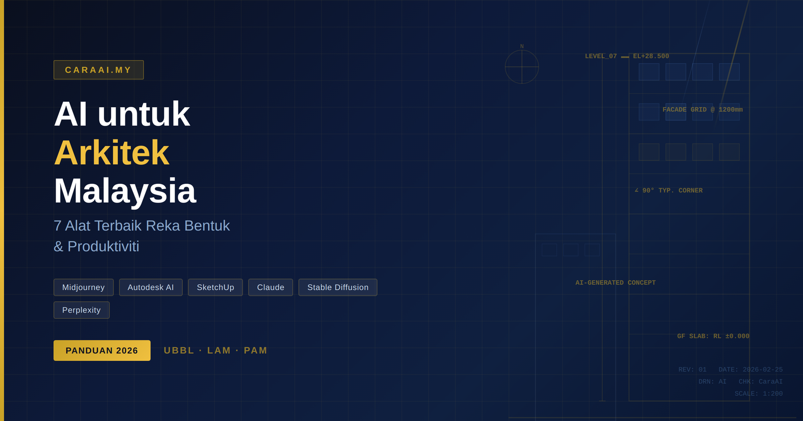The height and width of the screenshot is (421, 803).
Task: Click the Claude tag chip
Action: [271, 287]
